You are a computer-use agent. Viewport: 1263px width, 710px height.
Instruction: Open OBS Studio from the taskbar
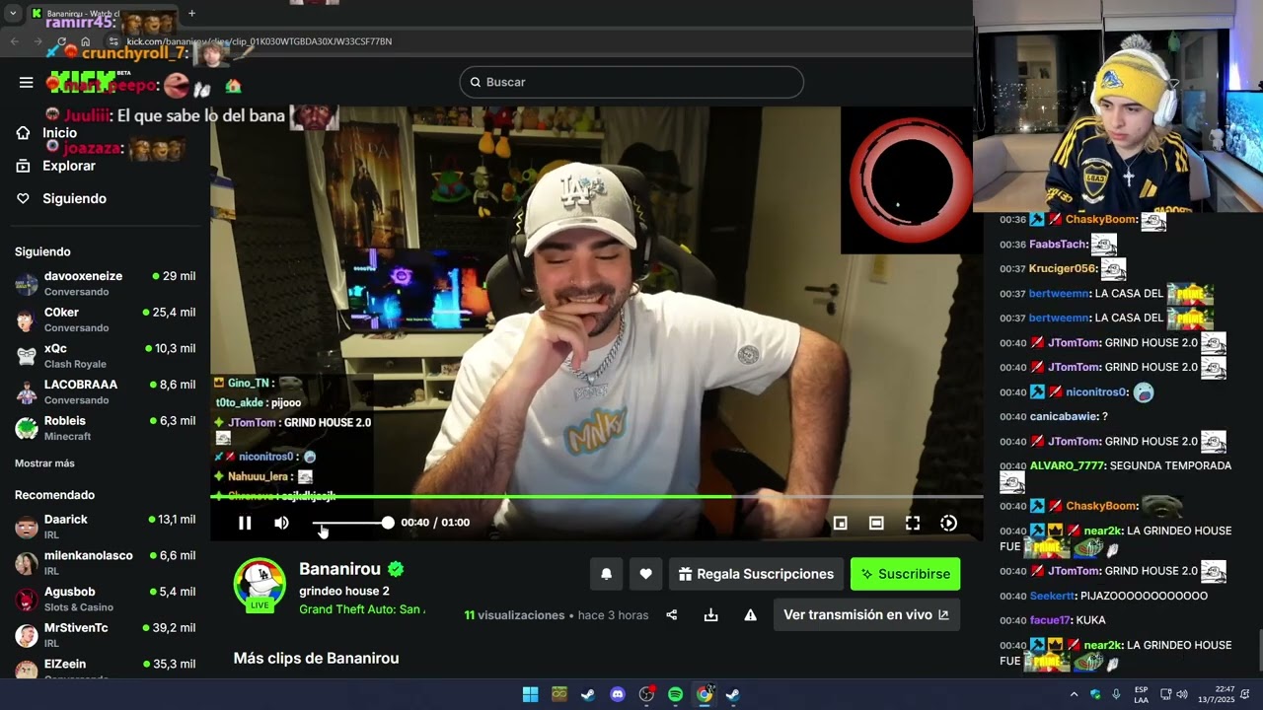(x=646, y=694)
